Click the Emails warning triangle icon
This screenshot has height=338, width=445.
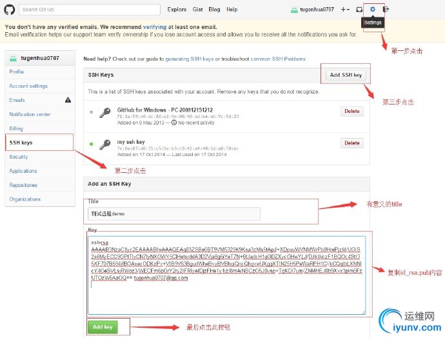[68, 100]
